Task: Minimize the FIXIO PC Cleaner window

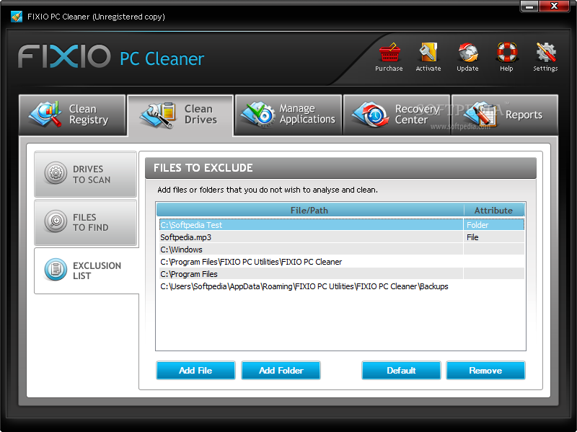Action: (x=529, y=6)
